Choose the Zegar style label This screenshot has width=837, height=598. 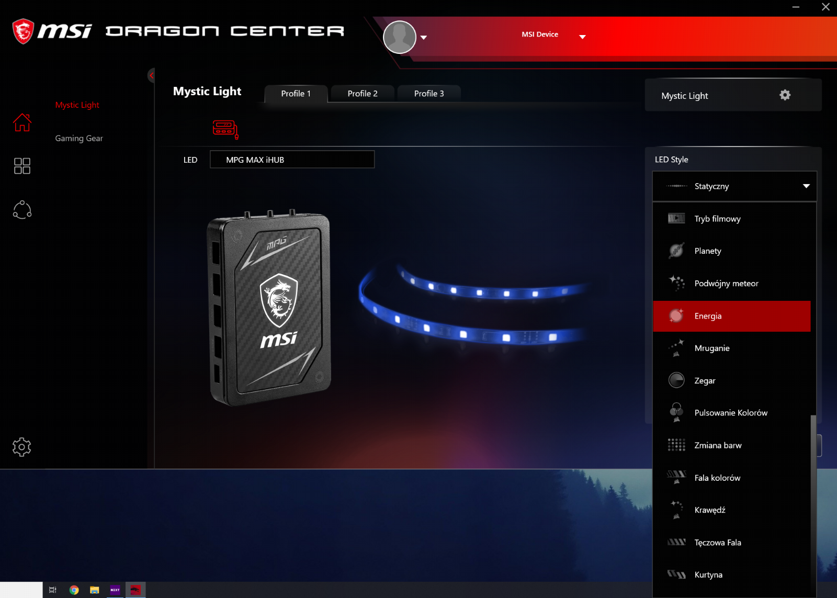pyautogui.click(x=705, y=381)
